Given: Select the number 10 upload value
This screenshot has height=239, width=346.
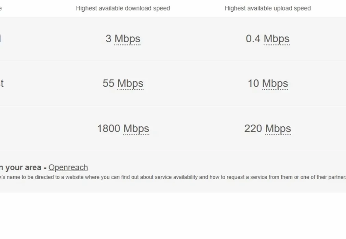Looking at the screenshot, I should [x=253, y=84].
